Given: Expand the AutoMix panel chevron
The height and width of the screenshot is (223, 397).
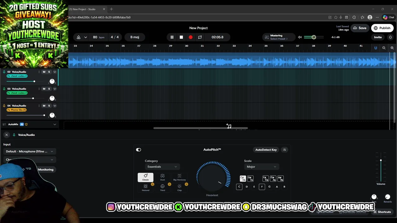Looking at the screenshot, I should 55,125.
